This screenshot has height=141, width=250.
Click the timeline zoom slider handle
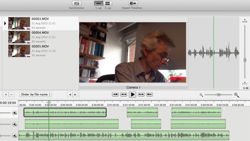(219, 95)
